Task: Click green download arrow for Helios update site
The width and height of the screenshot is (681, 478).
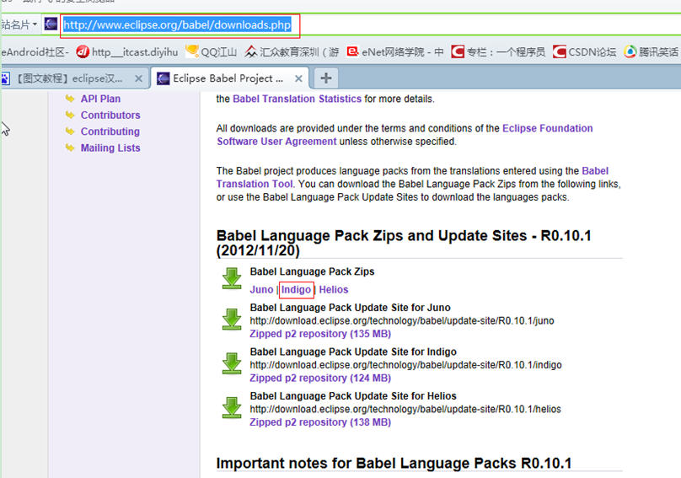Action: tap(232, 407)
